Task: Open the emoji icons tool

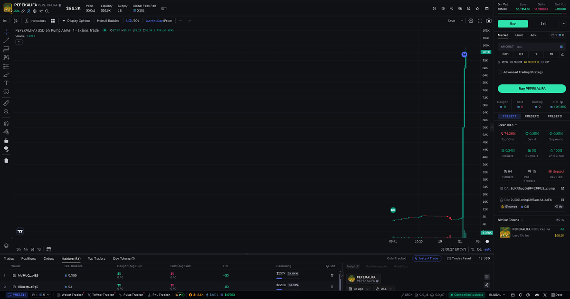Action: 6,91
